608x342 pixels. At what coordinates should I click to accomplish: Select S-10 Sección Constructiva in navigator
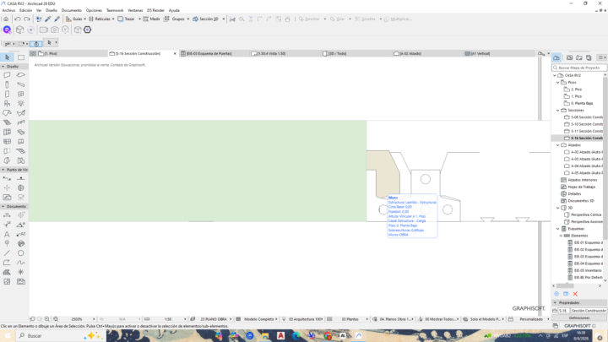point(587,124)
